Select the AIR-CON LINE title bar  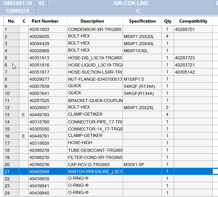(x=131, y=3)
